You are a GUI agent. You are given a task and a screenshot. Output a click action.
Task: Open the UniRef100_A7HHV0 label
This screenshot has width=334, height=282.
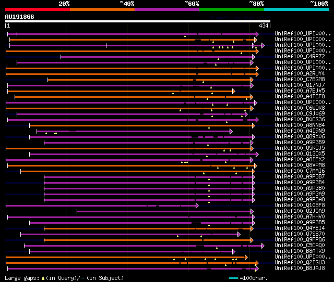point(300,217)
